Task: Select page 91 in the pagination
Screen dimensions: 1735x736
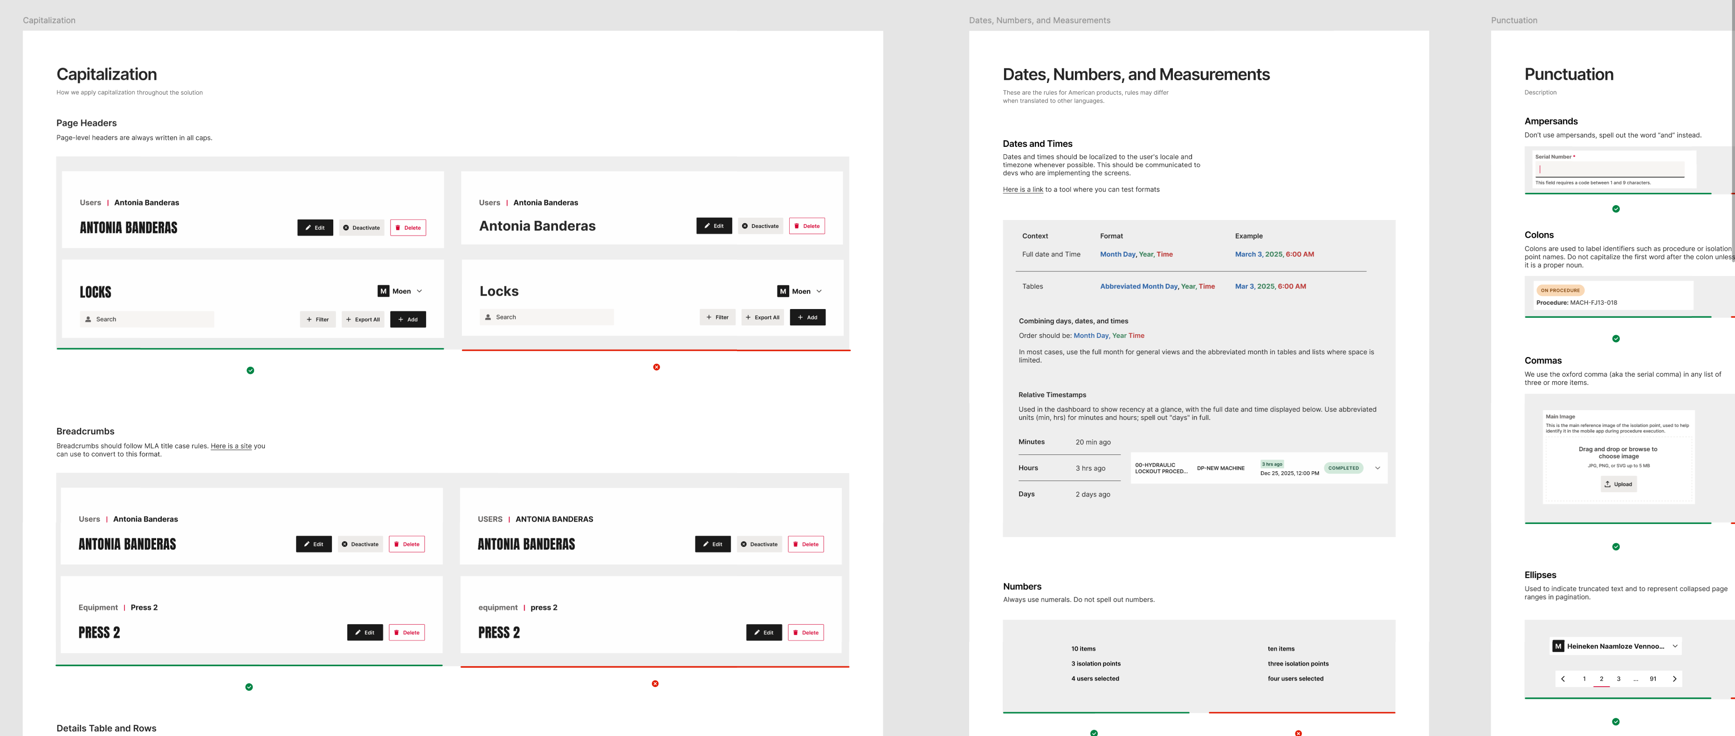Action: [x=1653, y=679]
